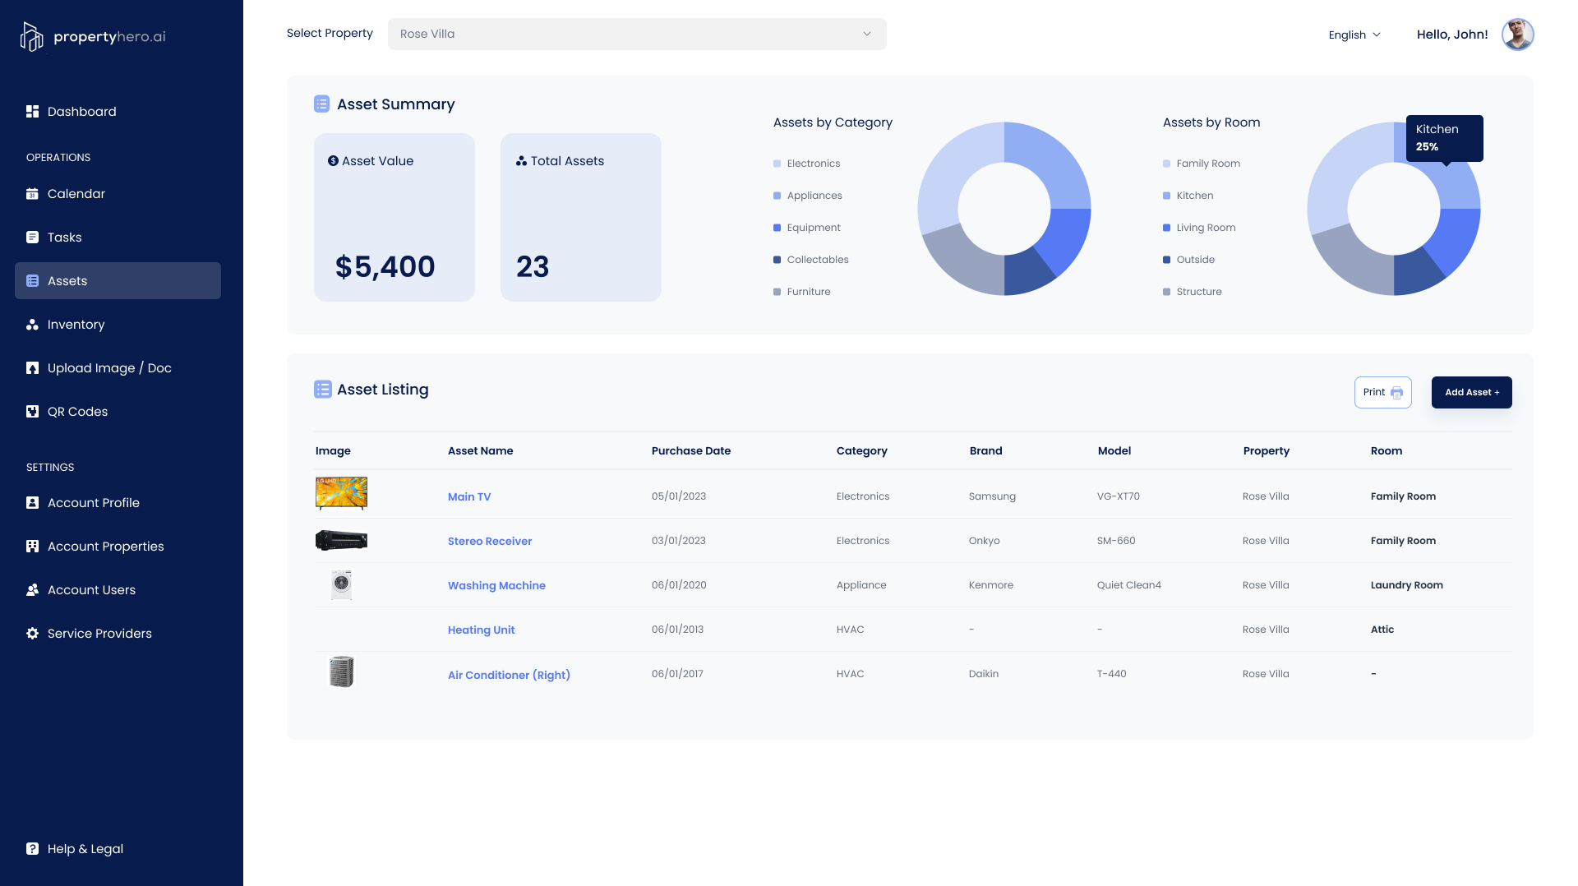1578x886 pixels.
Task: Click the Room column header
Action: 1387,450
